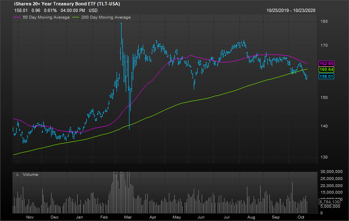
Task: Click the 180 price axis label
Action: pos(324,22)
